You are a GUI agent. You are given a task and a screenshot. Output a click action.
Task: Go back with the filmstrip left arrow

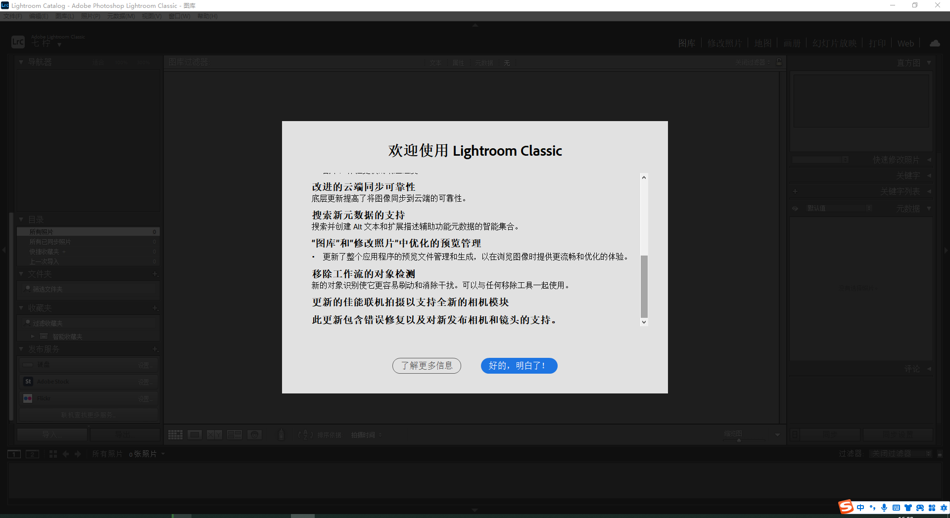click(66, 454)
